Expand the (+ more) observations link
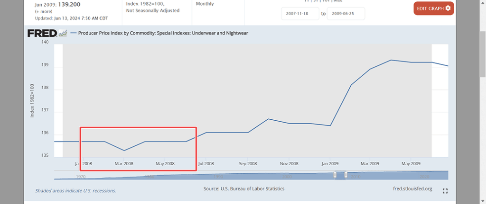The width and height of the screenshot is (486, 204). [43, 11]
